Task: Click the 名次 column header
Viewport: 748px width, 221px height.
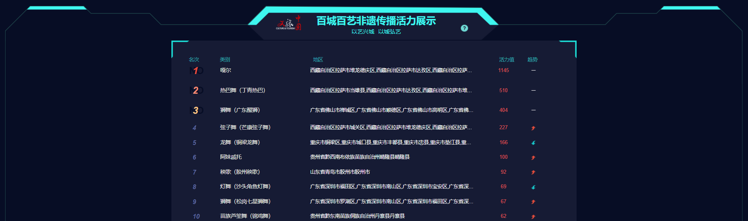Action: click(194, 59)
